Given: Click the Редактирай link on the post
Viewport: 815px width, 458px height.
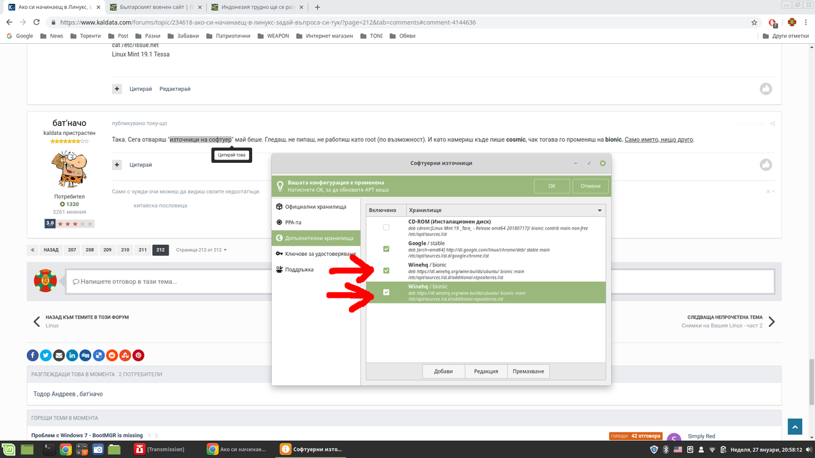Looking at the screenshot, I should pos(175,89).
